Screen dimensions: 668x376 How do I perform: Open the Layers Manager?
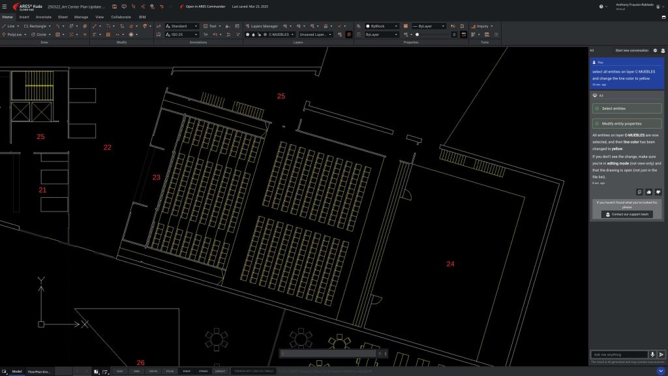click(x=262, y=26)
